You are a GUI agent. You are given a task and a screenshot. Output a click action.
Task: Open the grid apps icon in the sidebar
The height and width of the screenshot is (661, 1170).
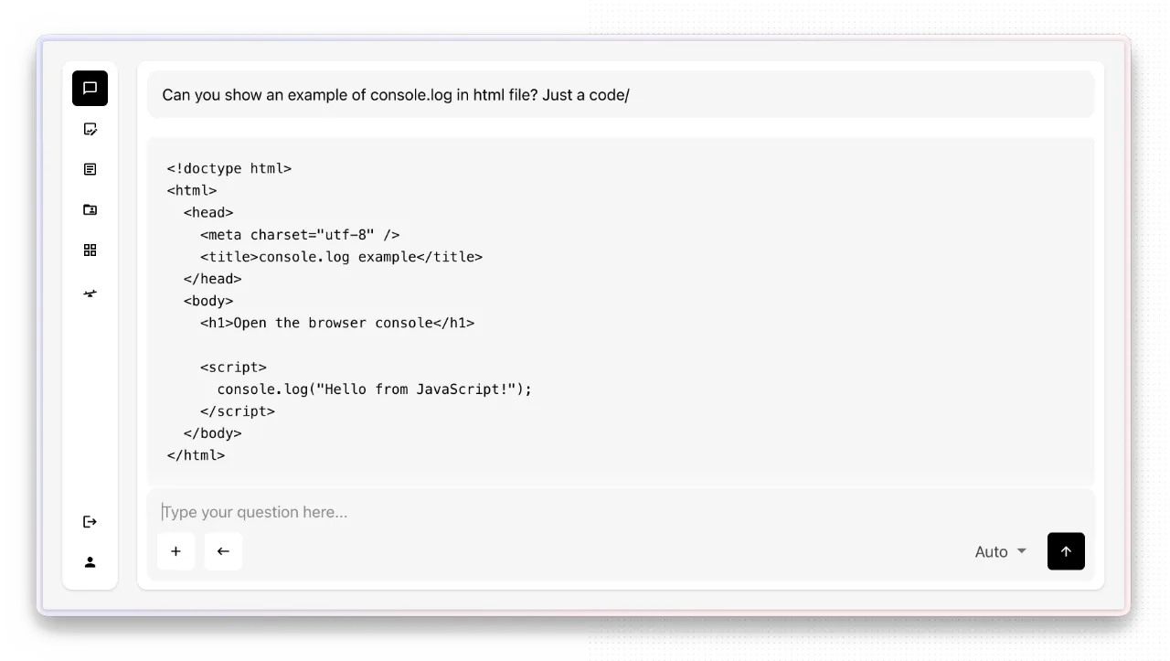[x=90, y=250]
